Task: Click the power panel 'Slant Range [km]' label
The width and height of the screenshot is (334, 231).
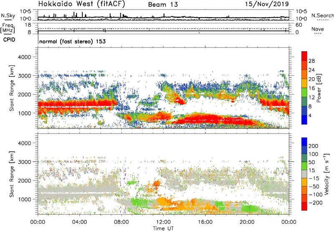Action: [12, 88]
